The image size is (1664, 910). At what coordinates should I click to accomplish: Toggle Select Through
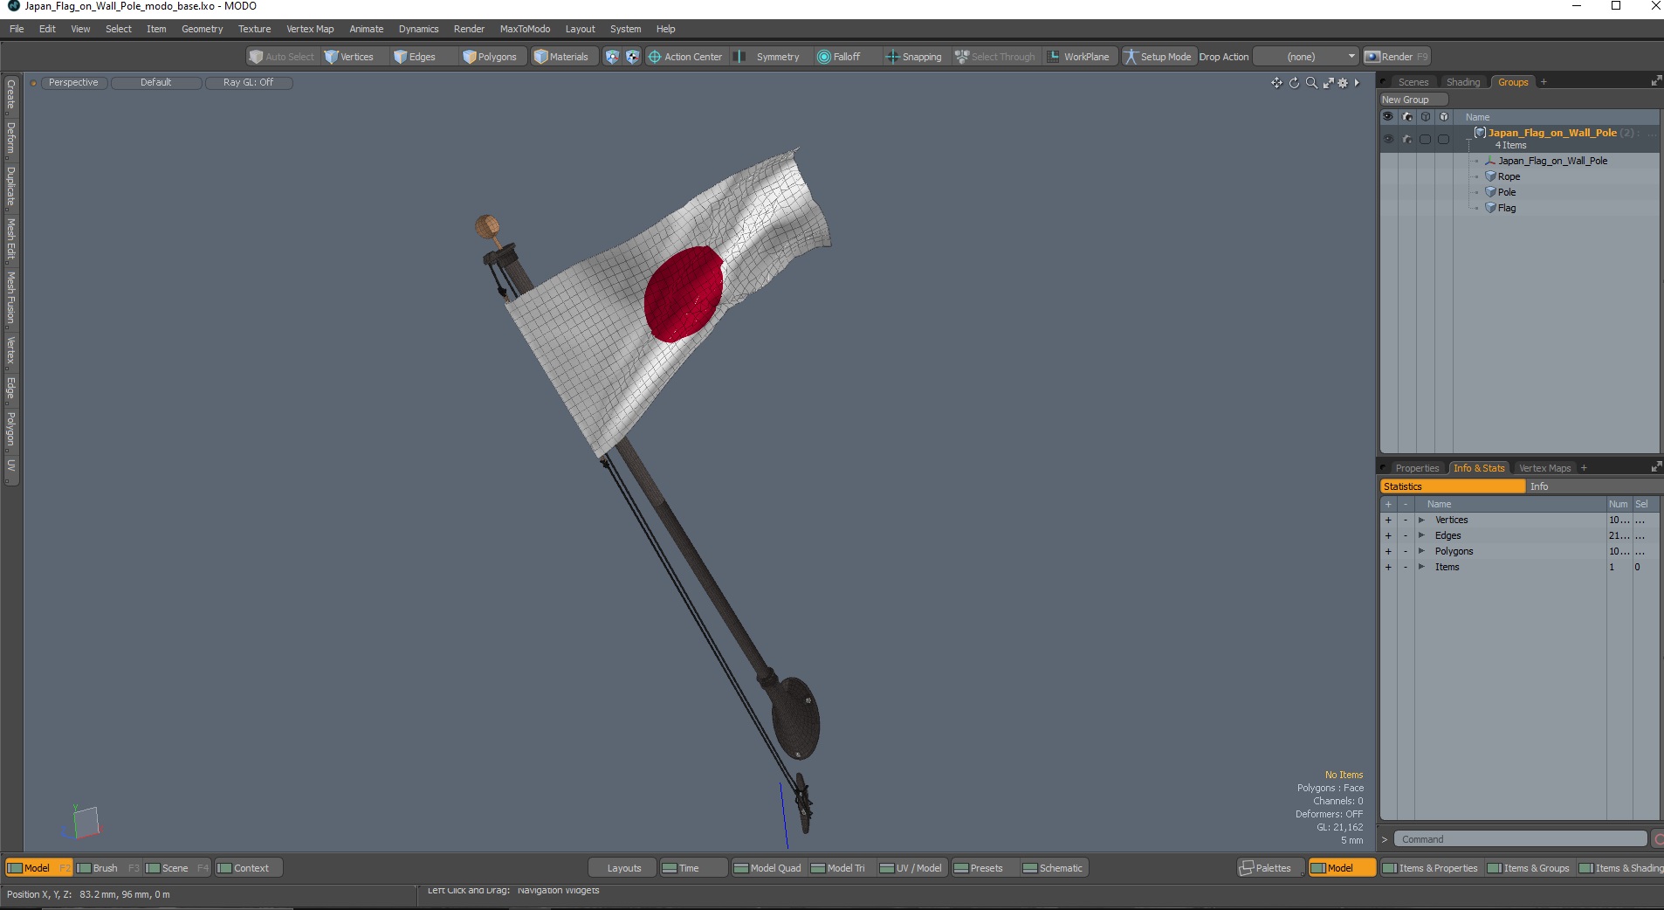pyautogui.click(x=995, y=57)
